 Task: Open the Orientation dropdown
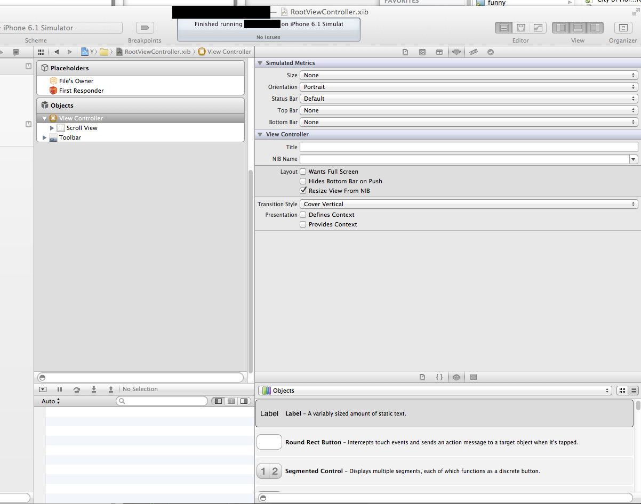click(x=469, y=87)
